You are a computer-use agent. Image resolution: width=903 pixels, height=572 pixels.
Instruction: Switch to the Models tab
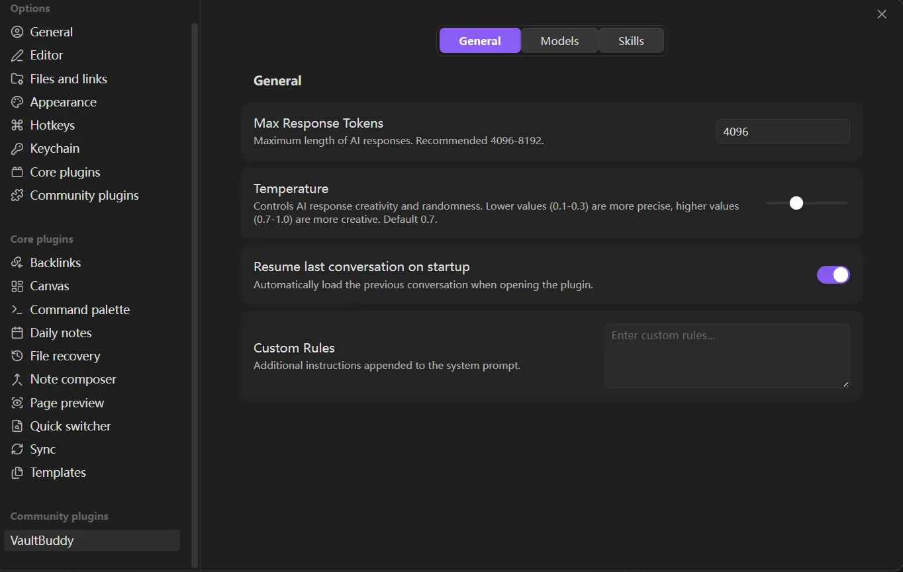[x=559, y=40]
